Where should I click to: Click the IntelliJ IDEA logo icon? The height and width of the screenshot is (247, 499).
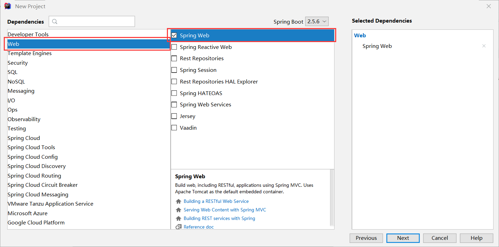tap(8, 6)
